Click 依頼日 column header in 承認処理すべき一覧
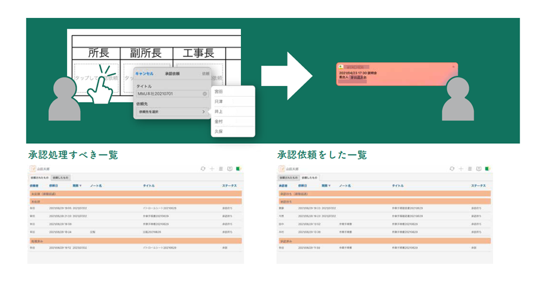Screen dimensions: 550x284 tap(54, 186)
